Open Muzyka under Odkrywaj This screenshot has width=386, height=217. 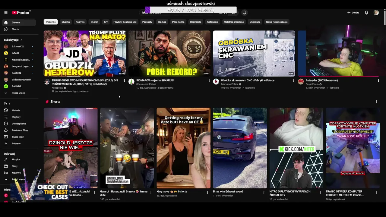(19, 159)
